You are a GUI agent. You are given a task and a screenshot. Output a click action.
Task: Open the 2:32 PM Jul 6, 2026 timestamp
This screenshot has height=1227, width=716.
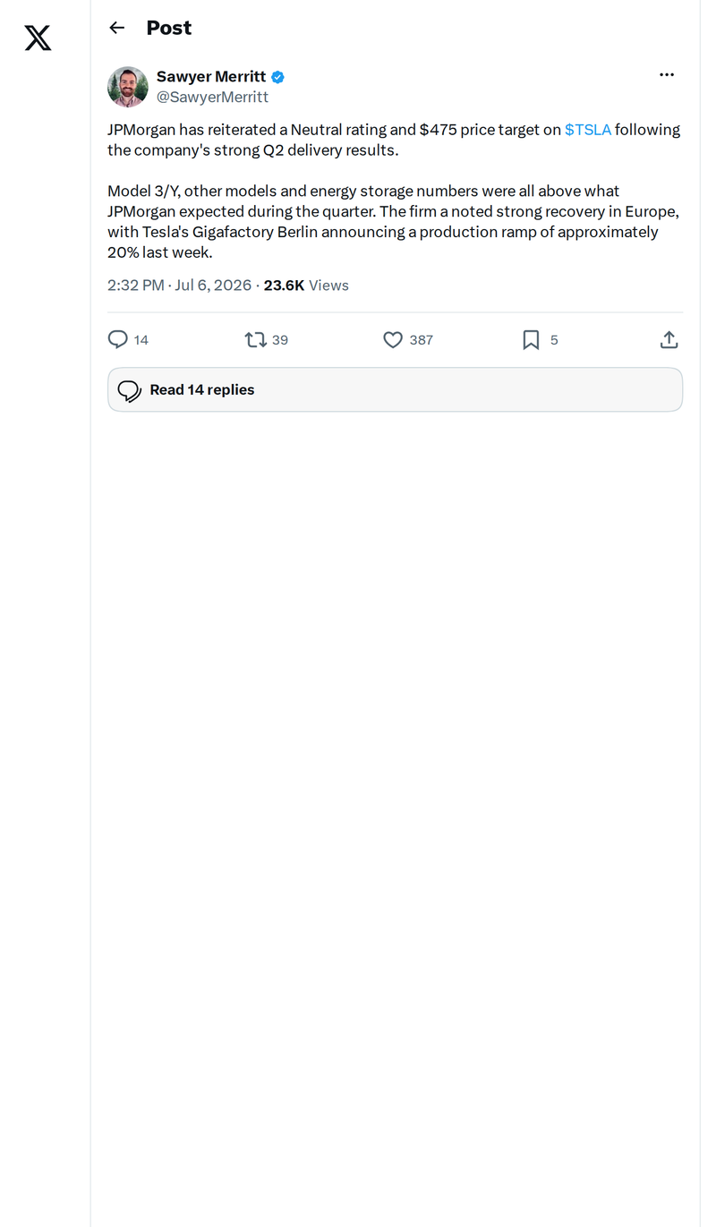179,285
